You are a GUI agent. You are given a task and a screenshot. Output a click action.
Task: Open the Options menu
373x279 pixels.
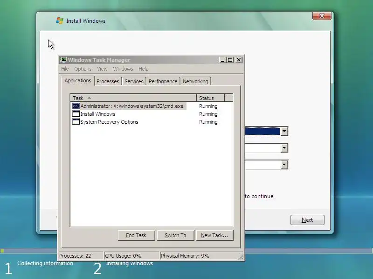[x=83, y=69]
